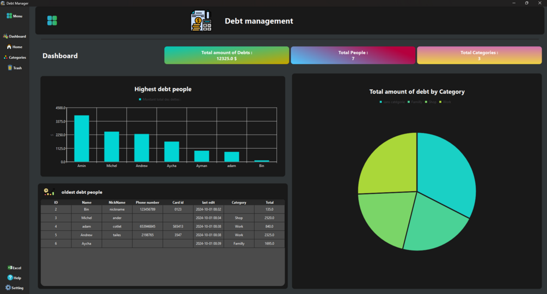Viewport: 547px width, 294px height.
Task: Click the total 2520.0 cell
Action: [269, 218]
